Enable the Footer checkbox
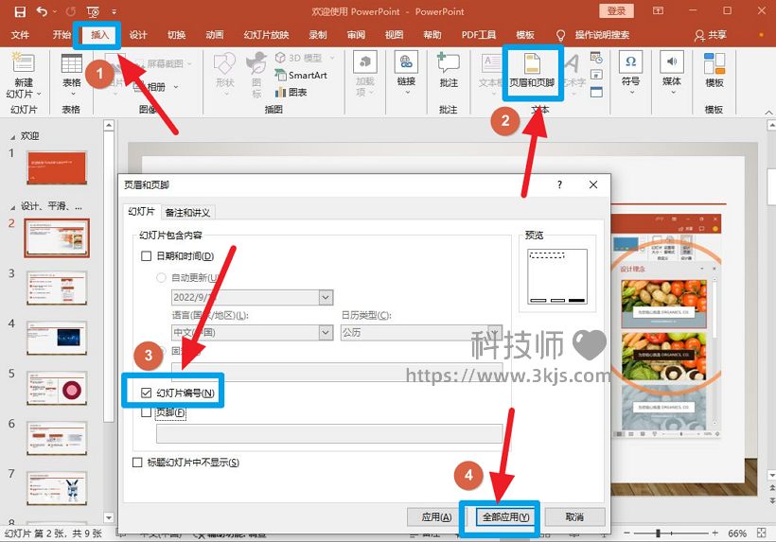This screenshot has width=776, height=542. click(146, 412)
